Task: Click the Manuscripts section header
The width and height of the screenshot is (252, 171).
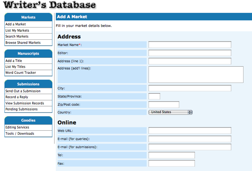Action: (28, 53)
